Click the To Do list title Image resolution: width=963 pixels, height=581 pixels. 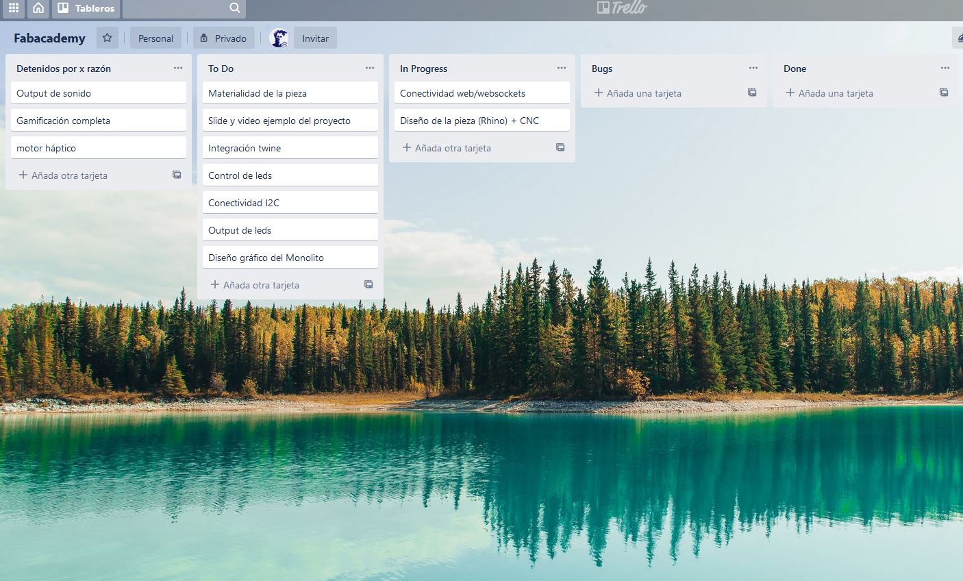[221, 69]
